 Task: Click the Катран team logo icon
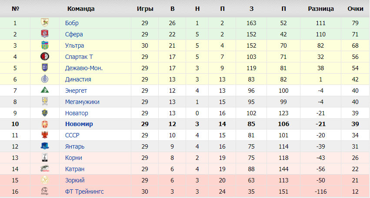click(44, 169)
